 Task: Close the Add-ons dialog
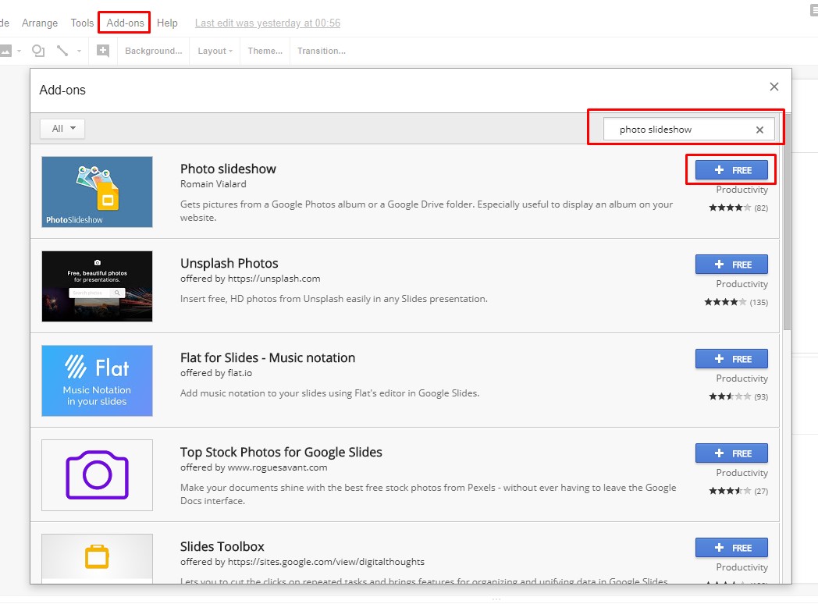click(774, 87)
